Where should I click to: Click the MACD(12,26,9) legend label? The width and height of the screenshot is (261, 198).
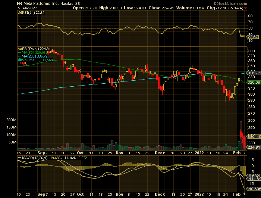pyautogui.click(x=35, y=158)
